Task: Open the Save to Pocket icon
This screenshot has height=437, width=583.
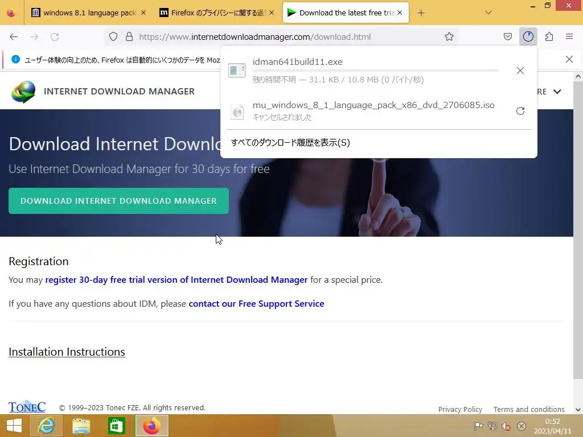Action: click(x=507, y=36)
